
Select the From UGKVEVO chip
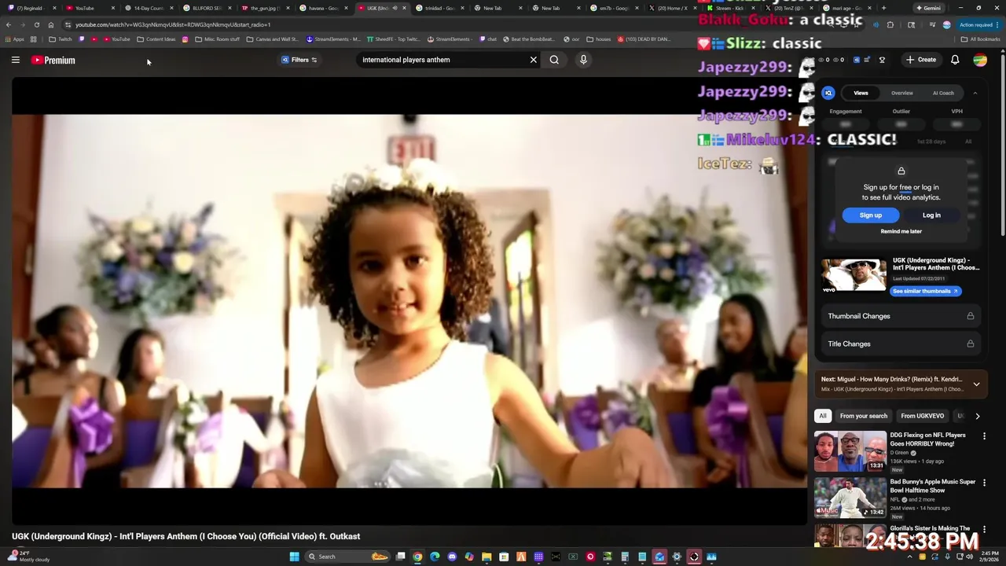[922, 416]
